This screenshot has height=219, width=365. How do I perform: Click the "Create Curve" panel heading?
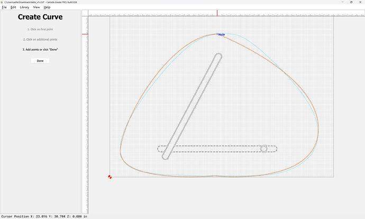40,17
